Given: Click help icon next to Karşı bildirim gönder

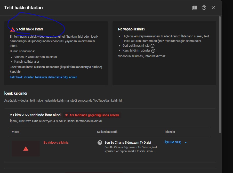Looking at the screenshot, I should pyautogui.click(x=153, y=51).
